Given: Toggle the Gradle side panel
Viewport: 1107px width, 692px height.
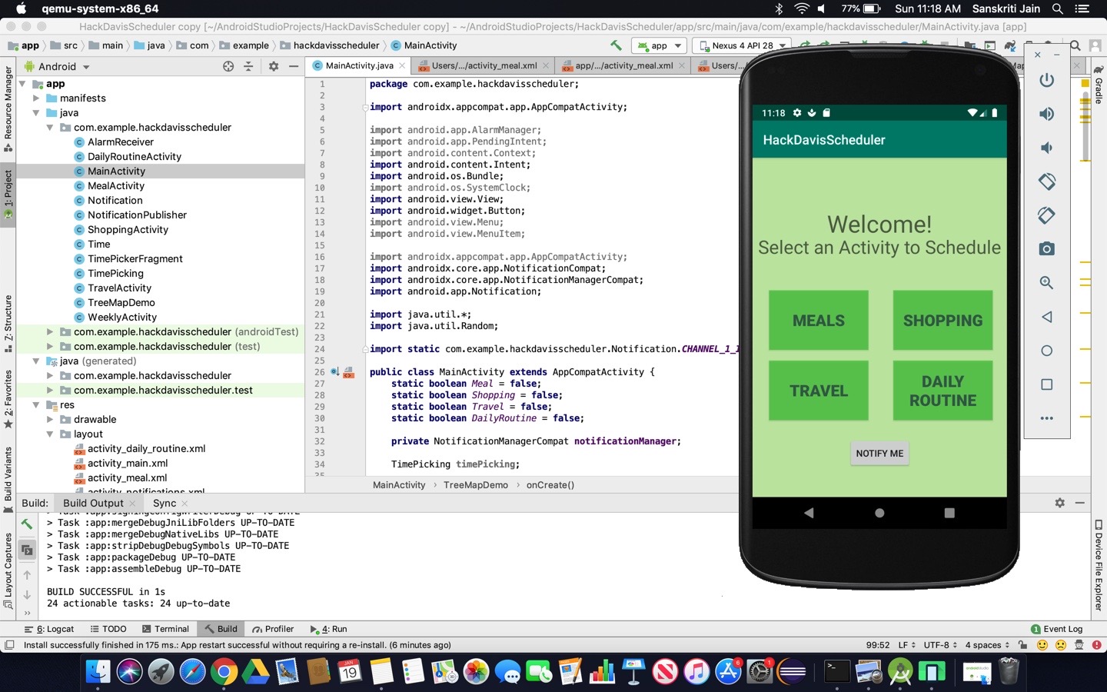Looking at the screenshot, I should [1099, 85].
